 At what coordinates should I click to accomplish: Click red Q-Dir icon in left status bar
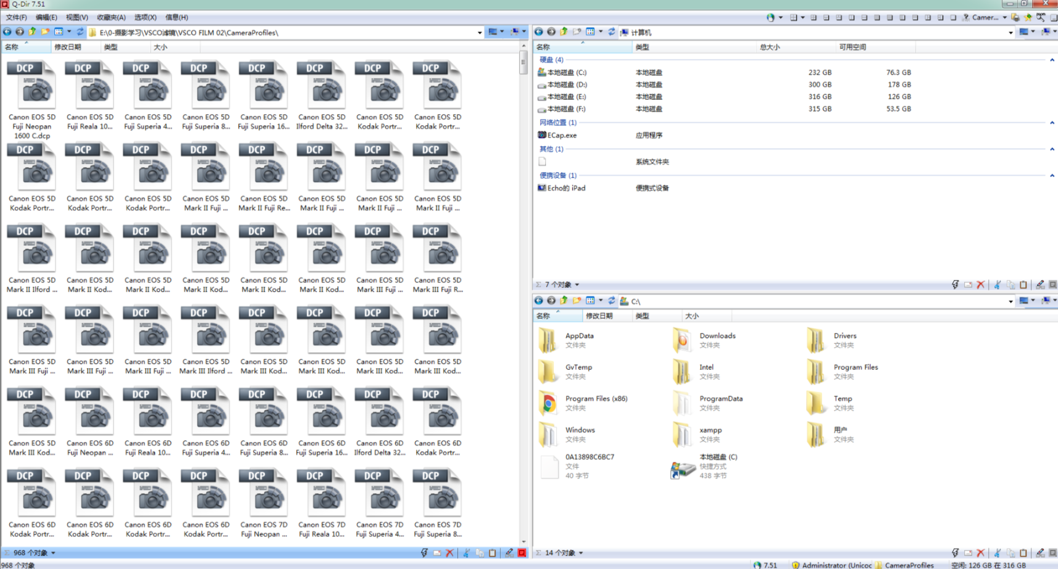pos(522,553)
